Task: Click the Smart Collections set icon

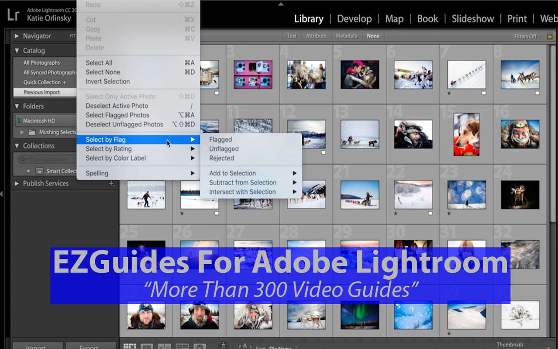Action: point(40,171)
